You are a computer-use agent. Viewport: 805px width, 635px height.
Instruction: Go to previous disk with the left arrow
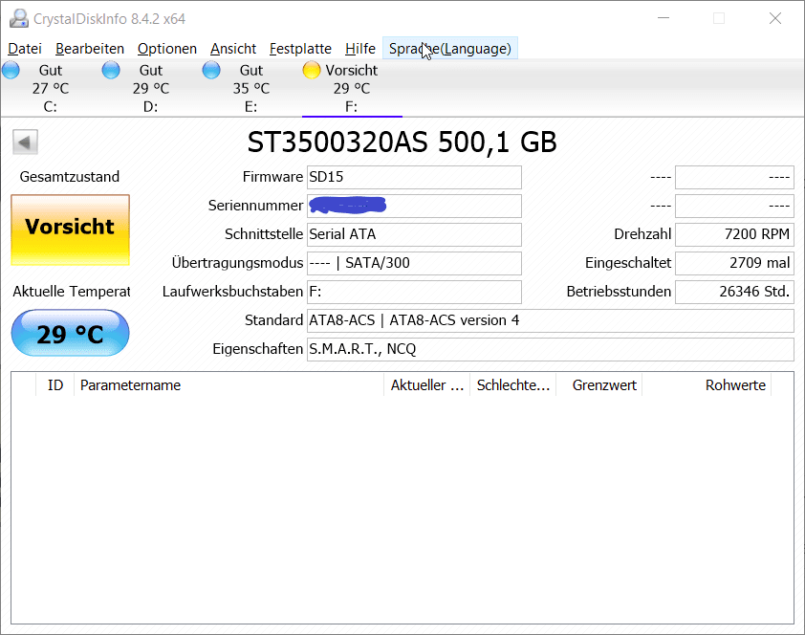(x=25, y=142)
